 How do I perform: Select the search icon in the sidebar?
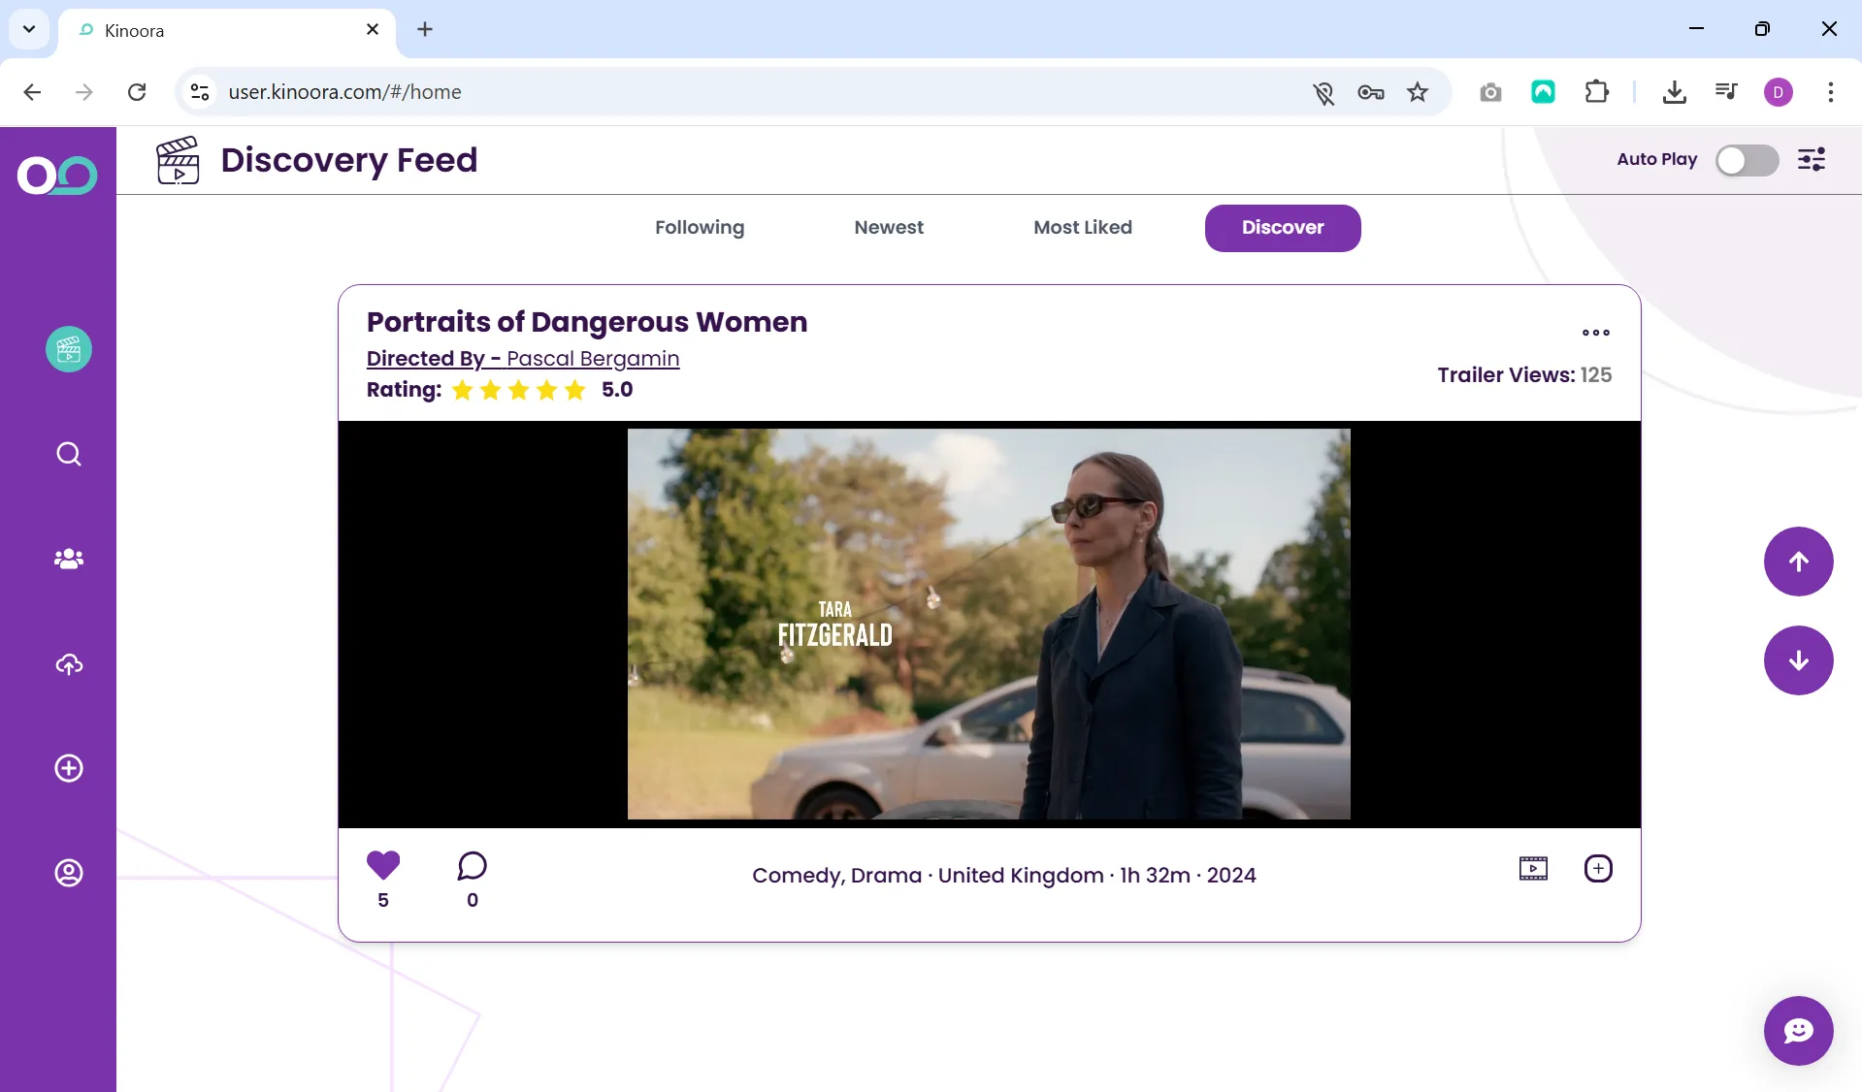click(68, 454)
